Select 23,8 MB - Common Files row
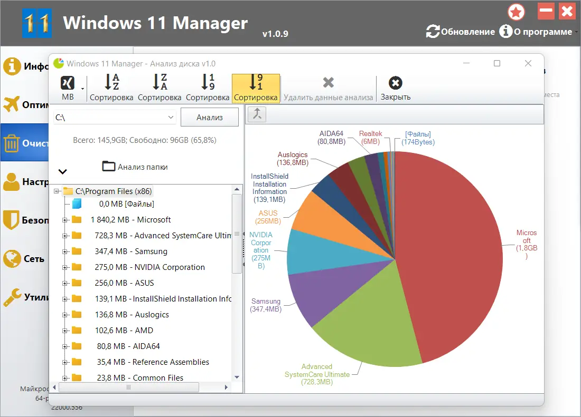The height and width of the screenshot is (417, 581). pyautogui.click(x=140, y=378)
